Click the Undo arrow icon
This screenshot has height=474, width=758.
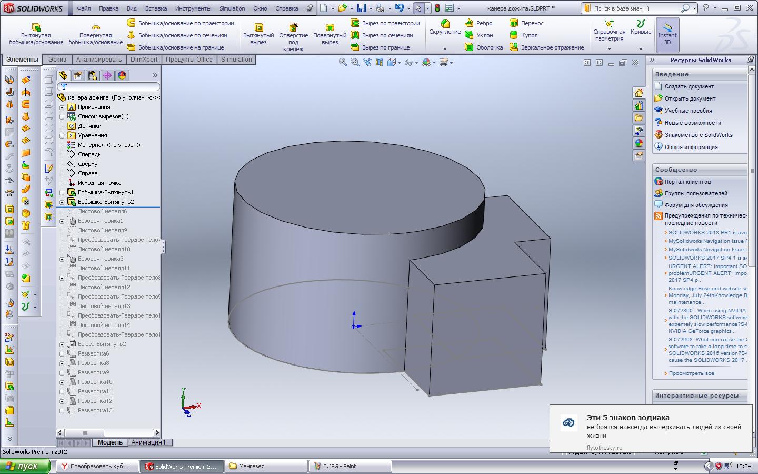click(x=400, y=8)
